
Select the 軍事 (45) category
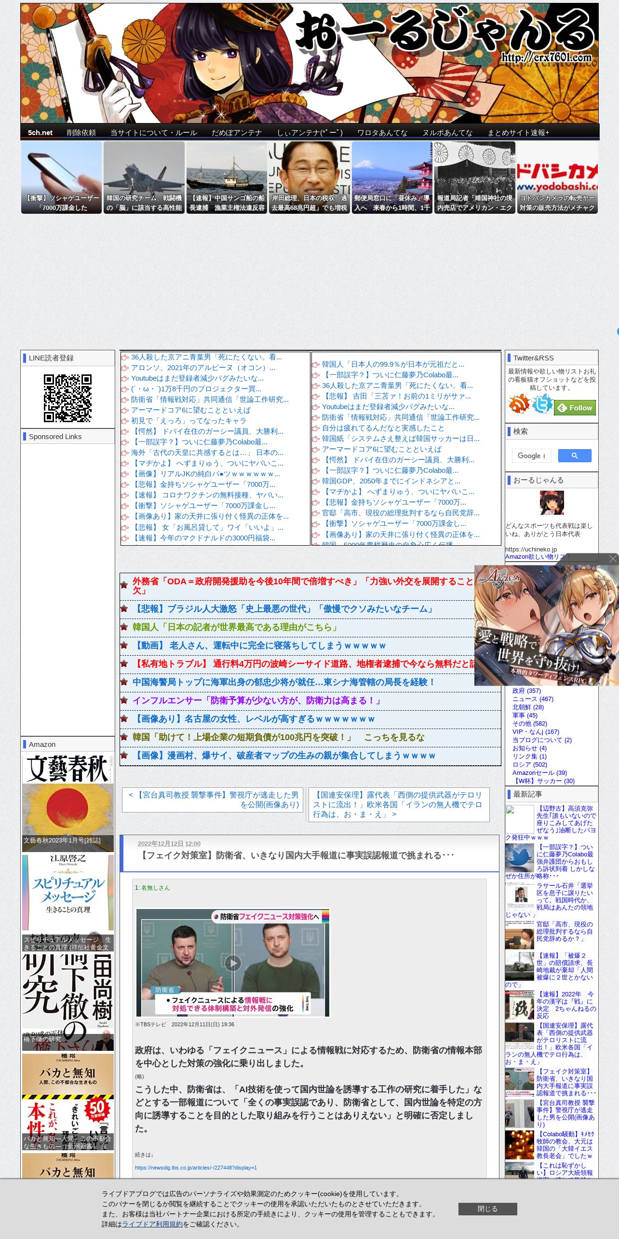525,716
